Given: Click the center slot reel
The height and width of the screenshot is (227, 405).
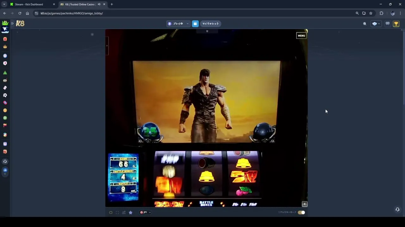Looking at the screenshot, I should 207,174.
